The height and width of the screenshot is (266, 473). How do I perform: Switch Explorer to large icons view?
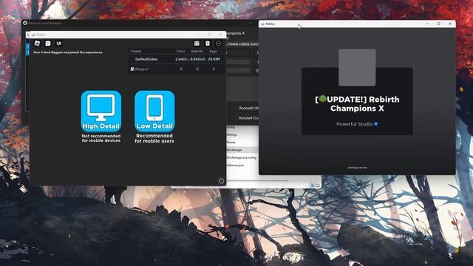coord(318,185)
